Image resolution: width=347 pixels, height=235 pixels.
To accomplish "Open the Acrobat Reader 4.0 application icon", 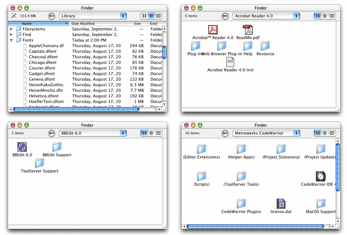I will pyautogui.click(x=213, y=29).
